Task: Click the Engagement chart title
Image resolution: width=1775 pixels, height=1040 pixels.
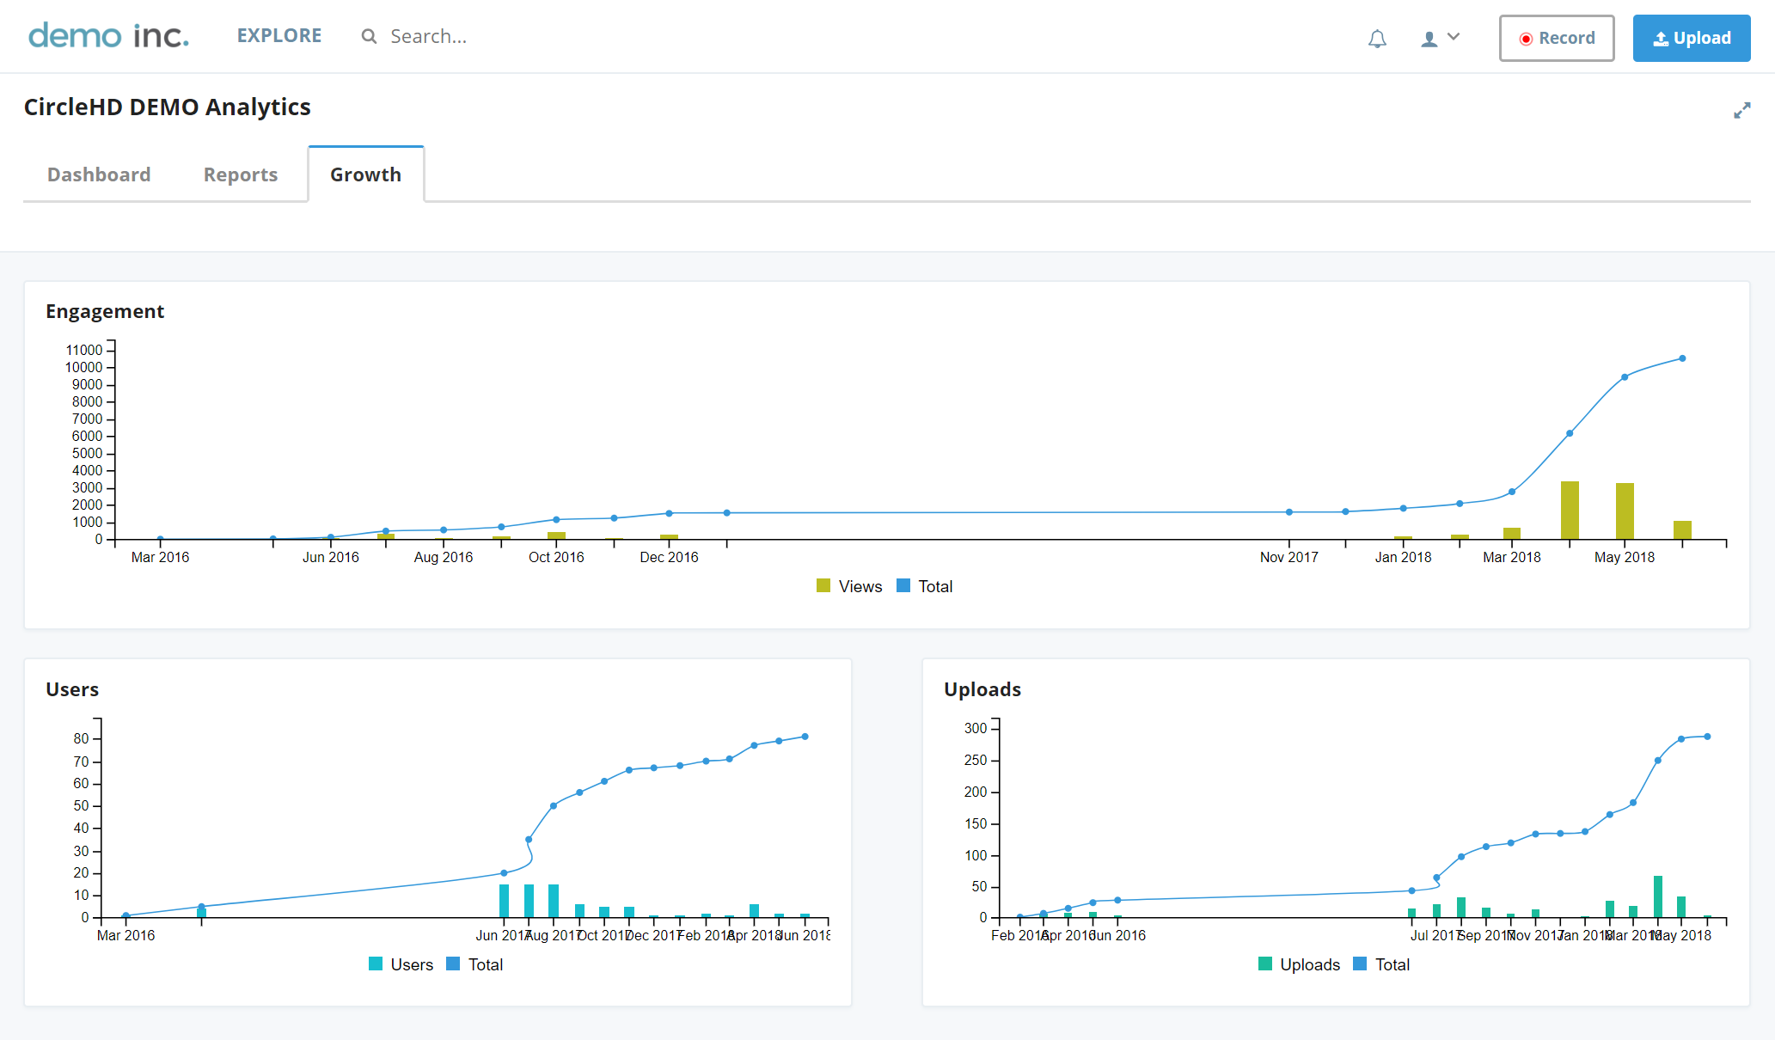Action: click(x=105, y=311)
